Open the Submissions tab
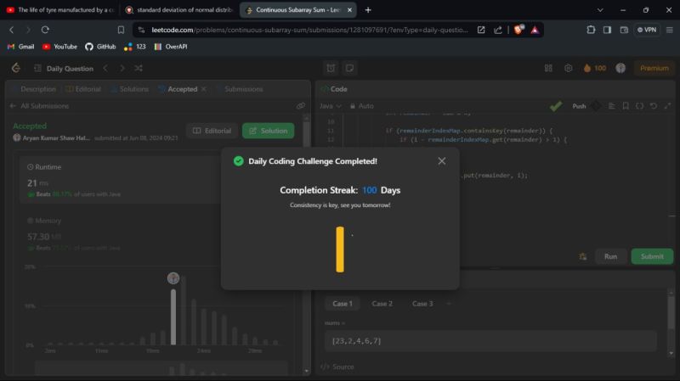 240,89
